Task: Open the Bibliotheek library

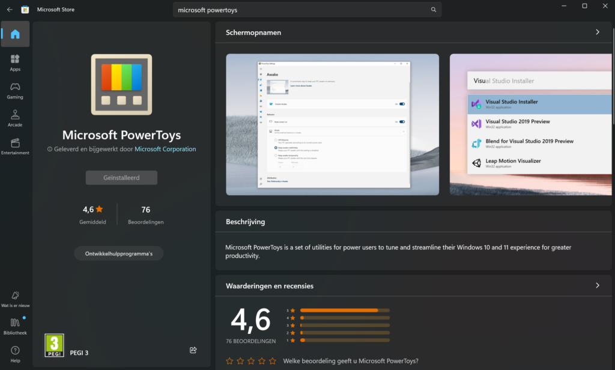Action: [15, 326]
